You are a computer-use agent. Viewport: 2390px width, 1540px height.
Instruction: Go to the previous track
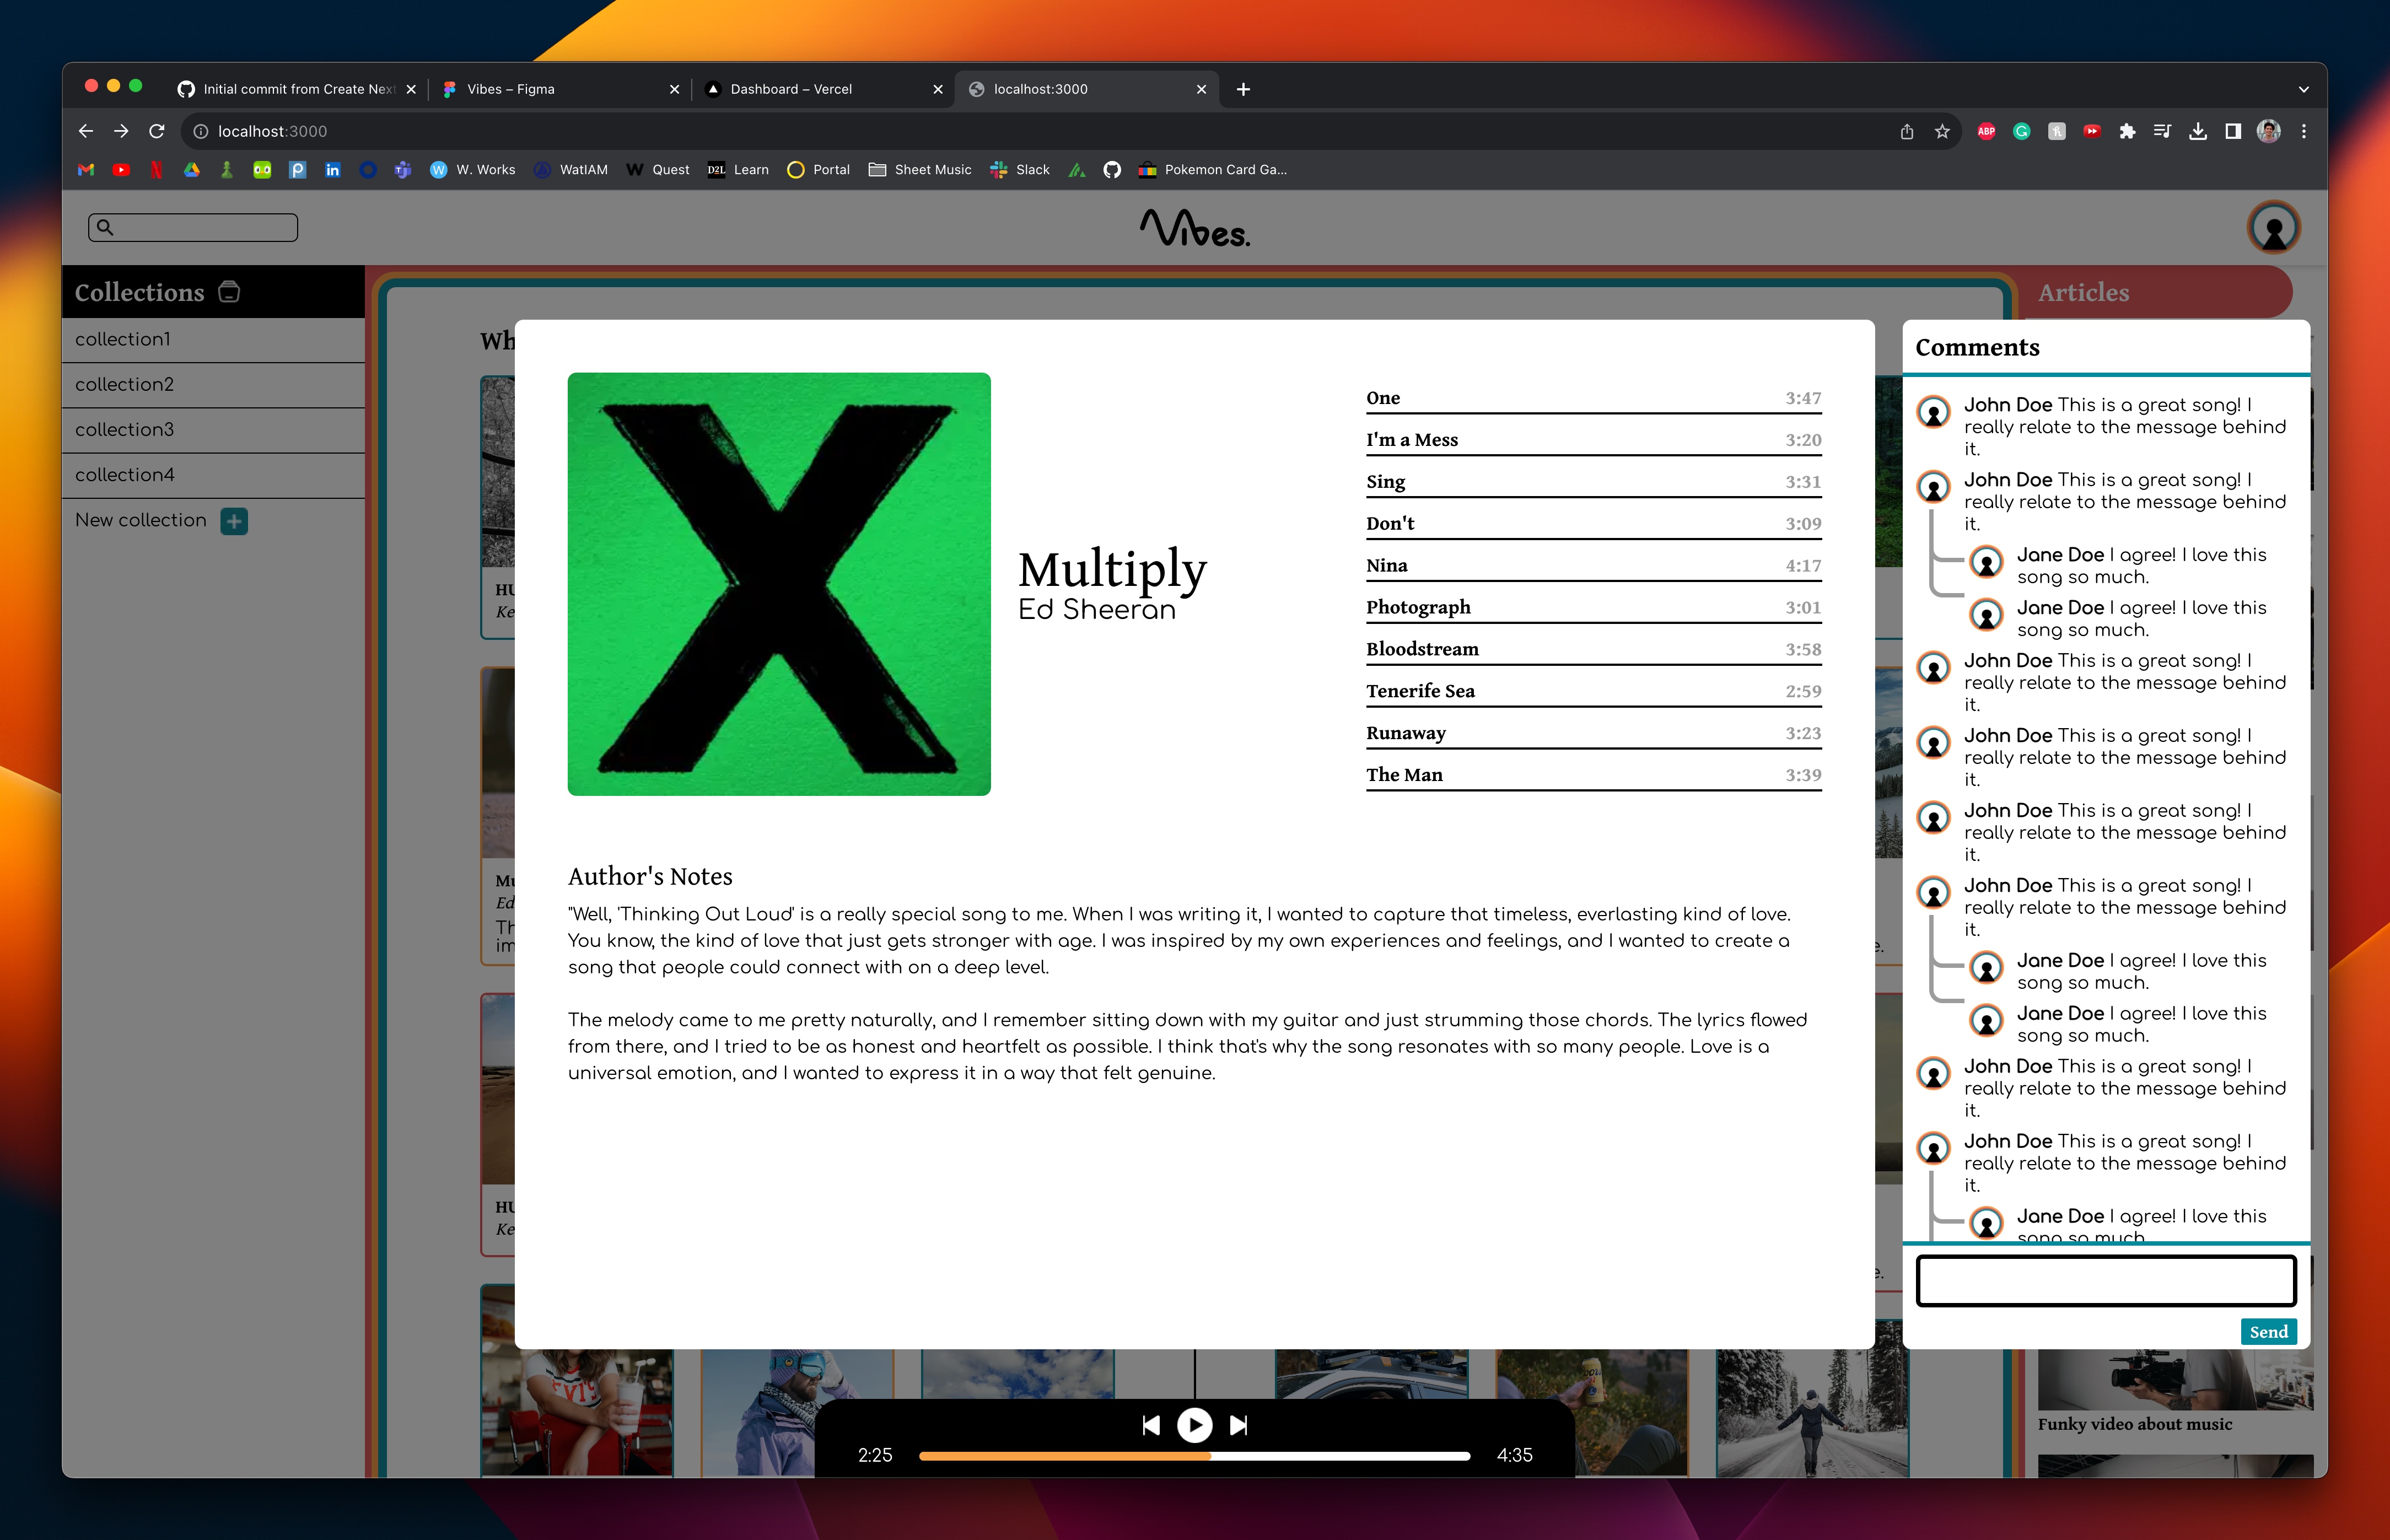(1151, 1424)
